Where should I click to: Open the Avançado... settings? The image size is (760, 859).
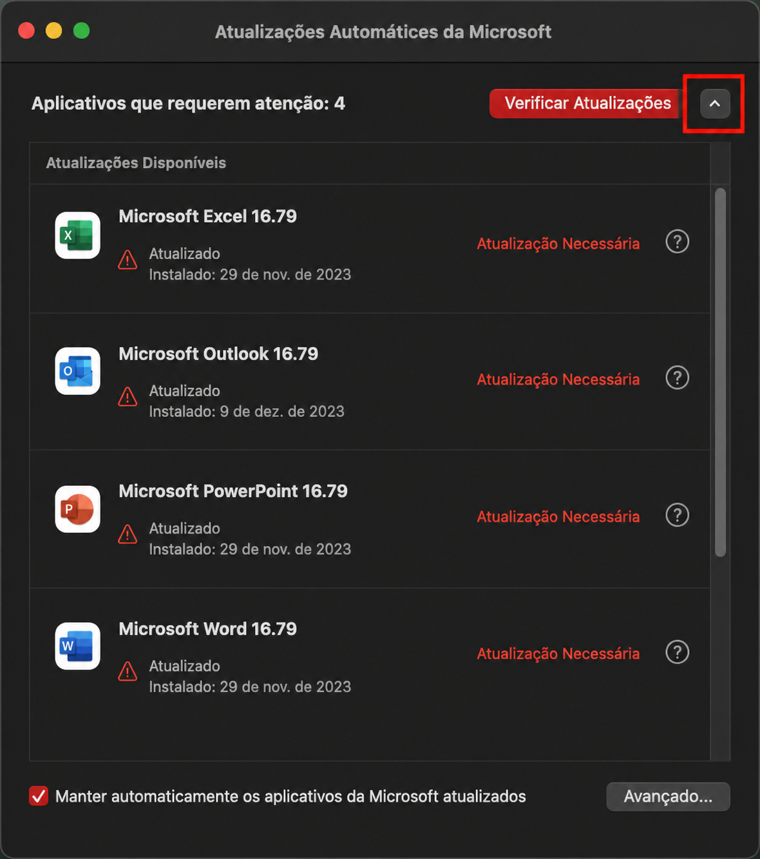(x=668, y=796)
